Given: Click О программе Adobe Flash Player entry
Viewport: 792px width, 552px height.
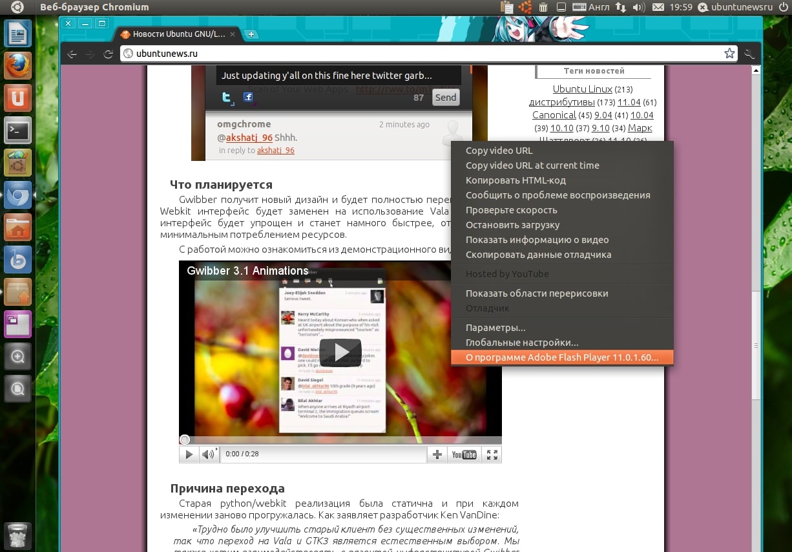Looking at the screenshot, I should [562, 357].
